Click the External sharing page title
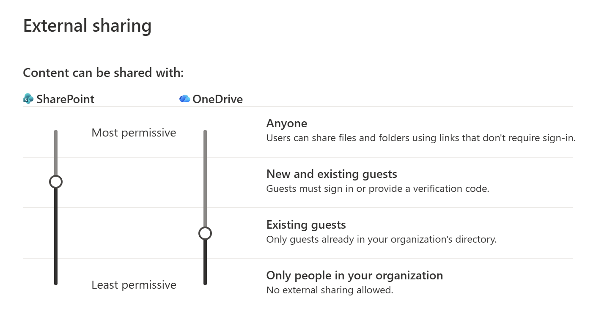 [87, 26]
